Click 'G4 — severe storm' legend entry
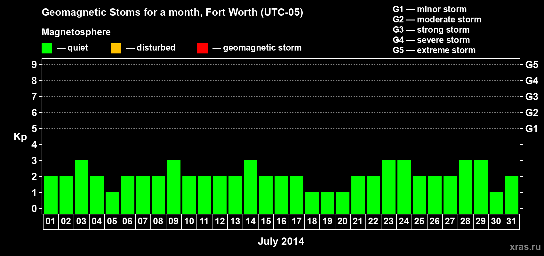Image resolution: width=544 pixels, height=256 pixels. [x=431, y=40]
